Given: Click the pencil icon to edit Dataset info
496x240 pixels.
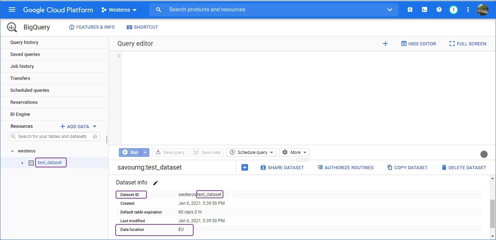Looking at the screenshot, I should [156, 183].
